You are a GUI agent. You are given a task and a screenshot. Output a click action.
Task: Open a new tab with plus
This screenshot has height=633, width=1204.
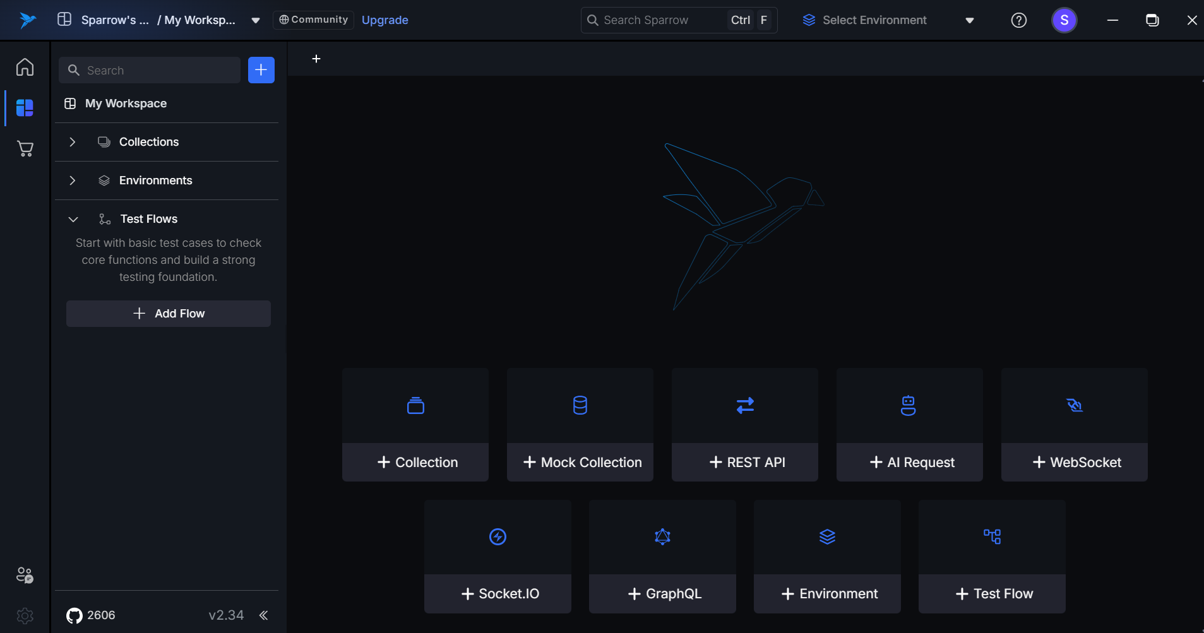(x=316, y=59)
